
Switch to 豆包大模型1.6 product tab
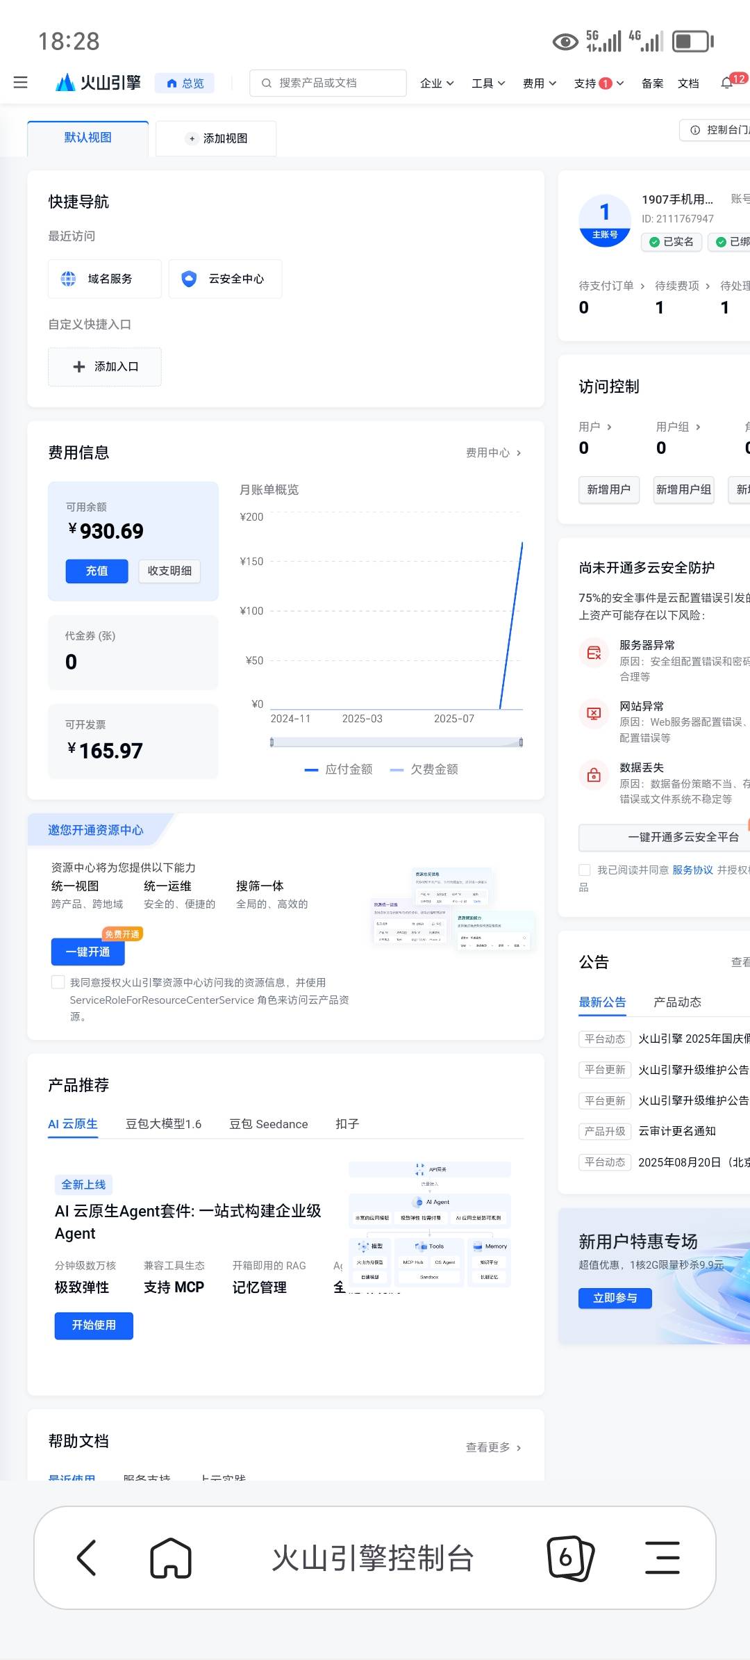coord(163,1124)
